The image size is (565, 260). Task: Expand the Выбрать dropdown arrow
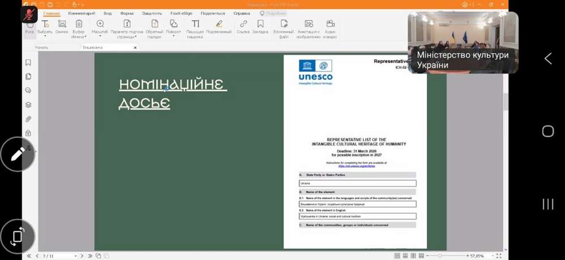[45, 36]
